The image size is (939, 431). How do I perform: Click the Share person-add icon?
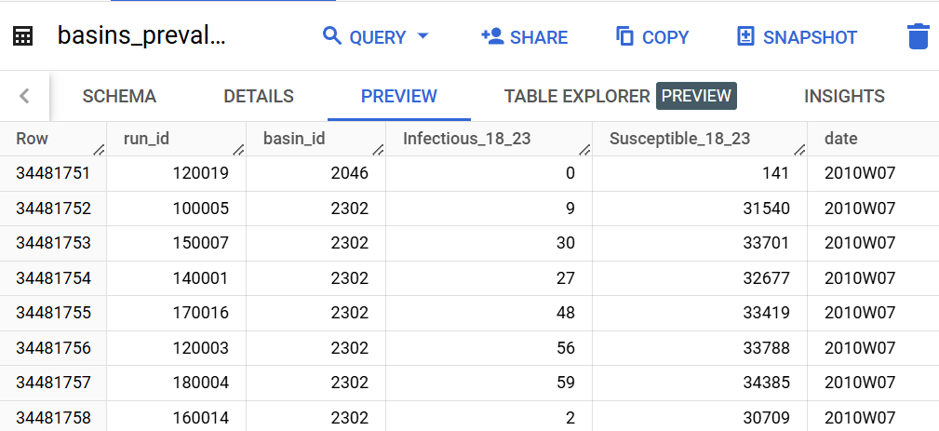(x=491, y=36)
